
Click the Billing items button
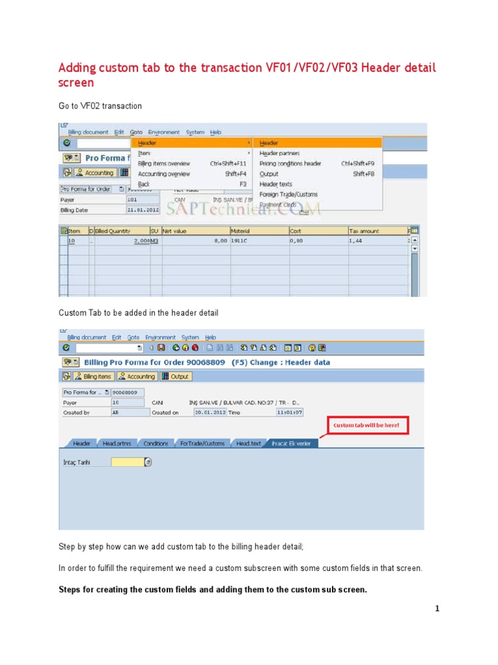(93, 376)
